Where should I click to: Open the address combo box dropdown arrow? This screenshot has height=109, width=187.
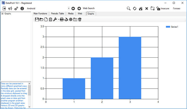[69, 8]
